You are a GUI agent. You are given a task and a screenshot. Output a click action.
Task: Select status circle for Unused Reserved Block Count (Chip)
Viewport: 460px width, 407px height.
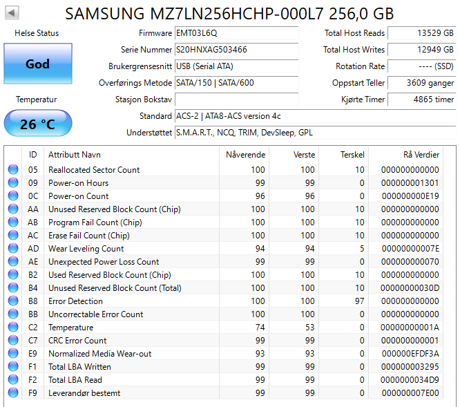(x=13, y=209)
